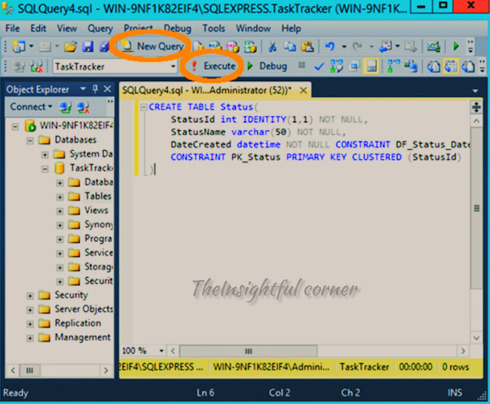Screen dimensions: 490x404
Task: Collapse the WIN-9NF1K82EIF4 server node
Action: pyautogui.click(x=15, y=126)
